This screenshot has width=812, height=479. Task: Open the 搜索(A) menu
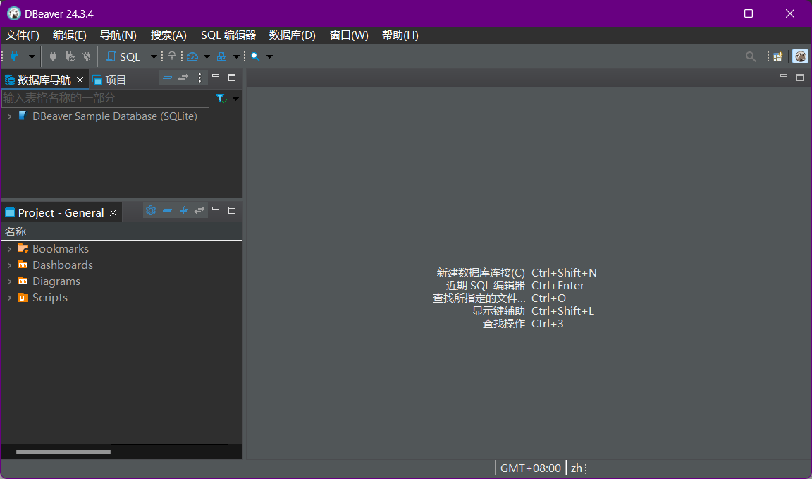[x=168, y=35]
